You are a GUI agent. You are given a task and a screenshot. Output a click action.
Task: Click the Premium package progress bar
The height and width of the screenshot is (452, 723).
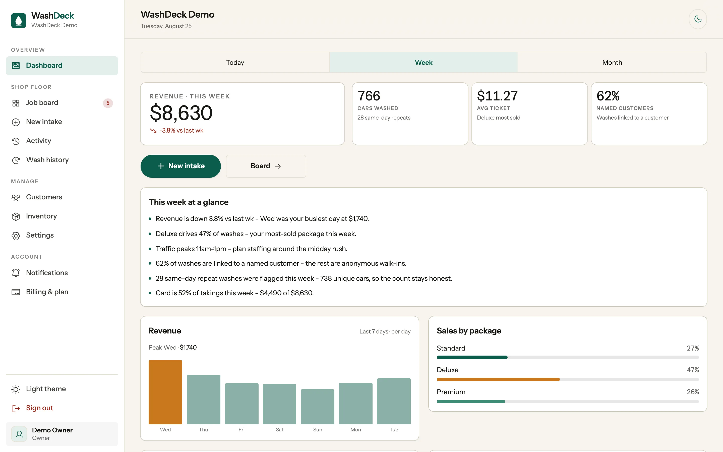(x=568, y=402)
